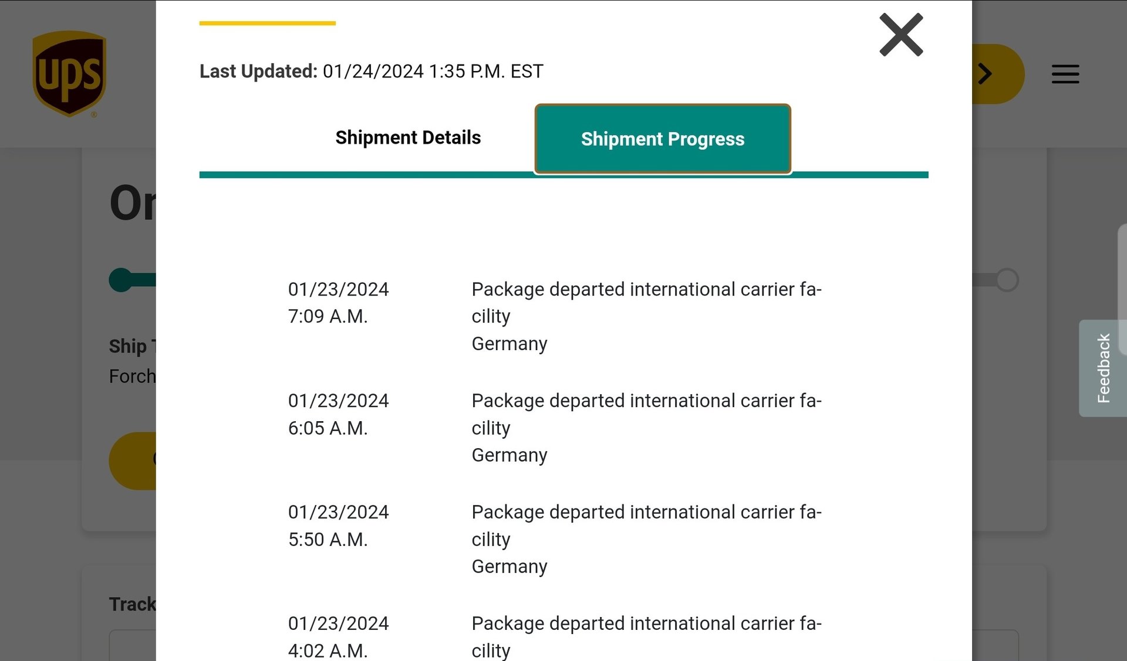The height and width of the screenshot is (661, 1127).
Task: Close the shipment progress dialog
Action: [x=901, y=35]
